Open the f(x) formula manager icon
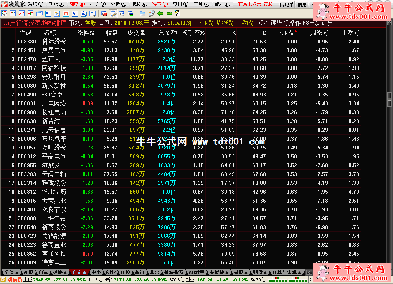 (x=83, y=13)
